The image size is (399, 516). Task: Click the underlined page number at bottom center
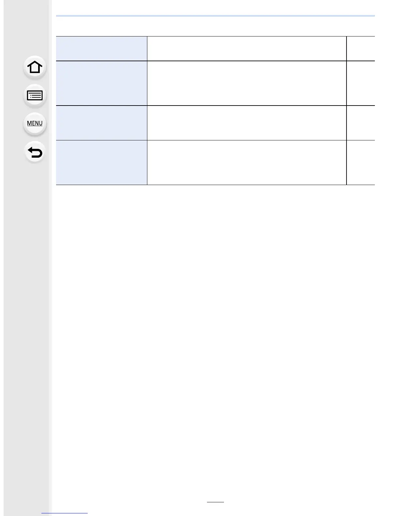[x=215, y=502]
